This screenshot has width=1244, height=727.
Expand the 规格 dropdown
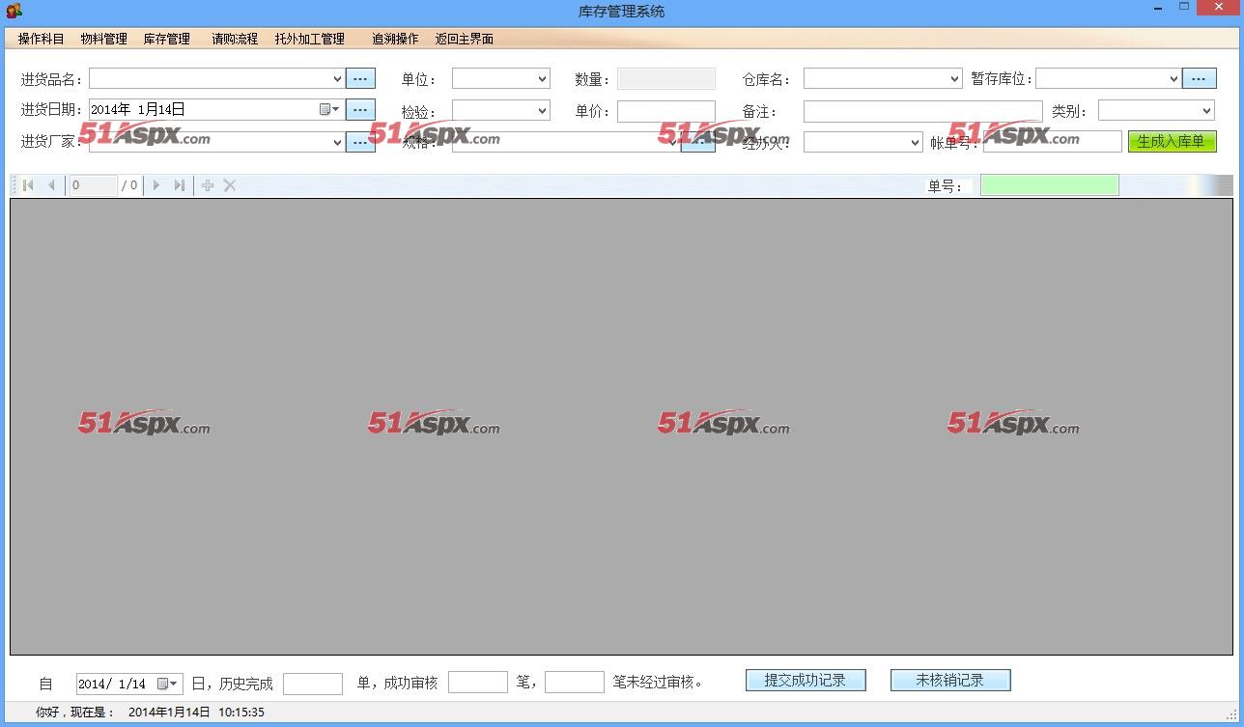pyautogui.click(x=673, y=142)
